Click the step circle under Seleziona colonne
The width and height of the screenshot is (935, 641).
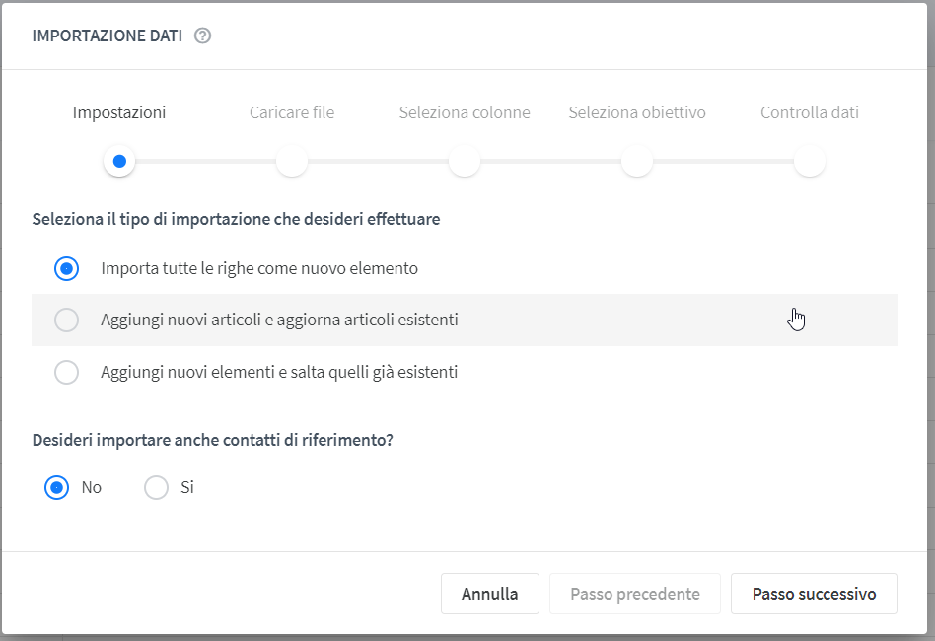coord(465,161)
